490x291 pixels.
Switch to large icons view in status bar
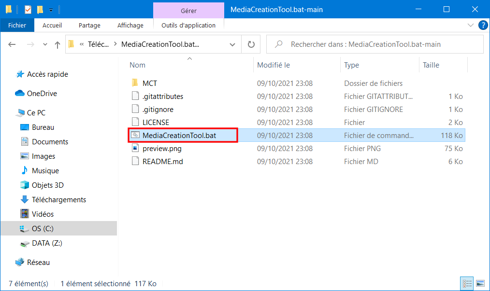480,283
